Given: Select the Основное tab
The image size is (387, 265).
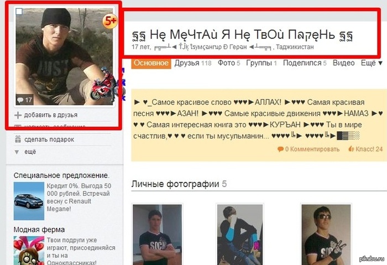Looking at the screenshot, I should tap(151, 63).
